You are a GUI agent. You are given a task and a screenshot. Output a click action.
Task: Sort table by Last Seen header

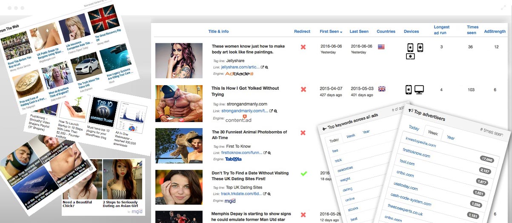pyautogui.click(x=359, y=31)
